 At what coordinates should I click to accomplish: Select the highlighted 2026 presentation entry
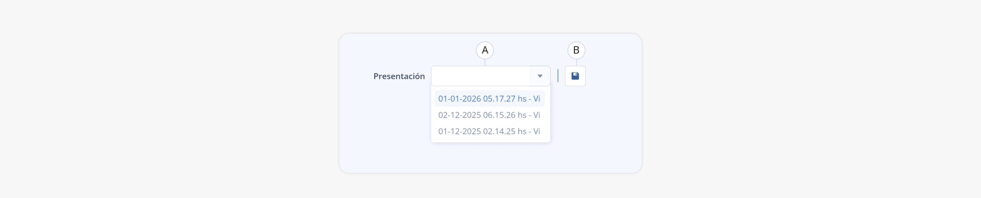coord(489,99)
